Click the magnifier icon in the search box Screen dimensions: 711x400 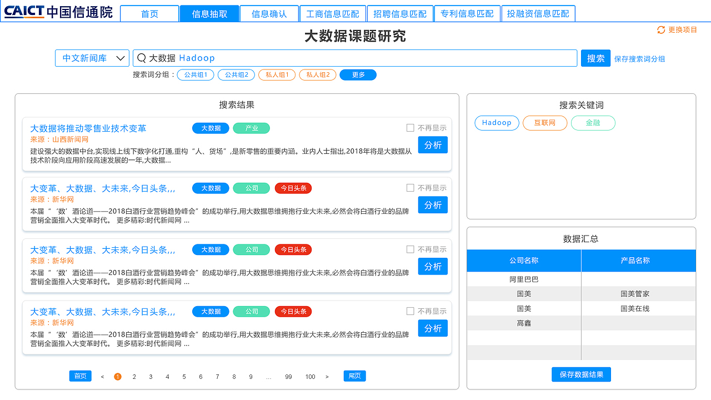click(142, 58)
